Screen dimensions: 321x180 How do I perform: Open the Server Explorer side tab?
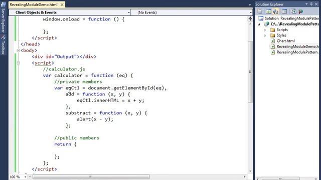3,18
